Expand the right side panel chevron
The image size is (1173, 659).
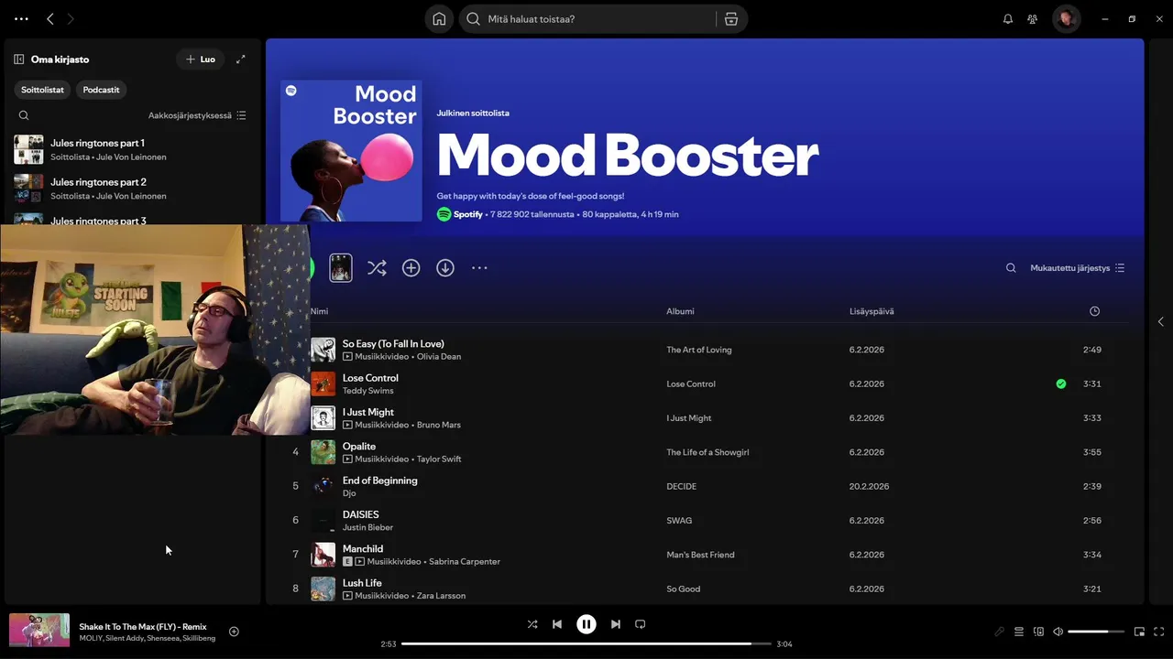[x=1161, y=321]
